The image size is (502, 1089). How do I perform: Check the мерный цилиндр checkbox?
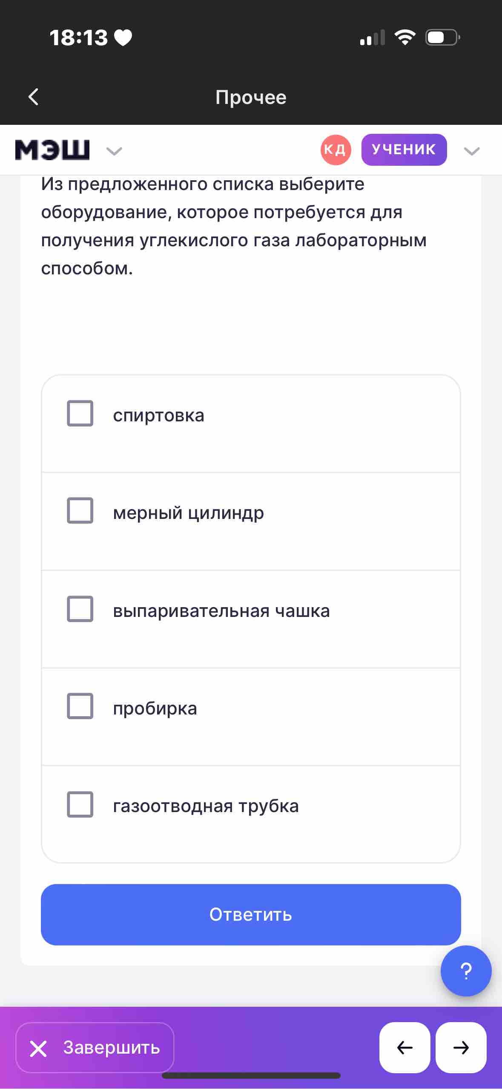pyautogui.click(x=80, y=510)
